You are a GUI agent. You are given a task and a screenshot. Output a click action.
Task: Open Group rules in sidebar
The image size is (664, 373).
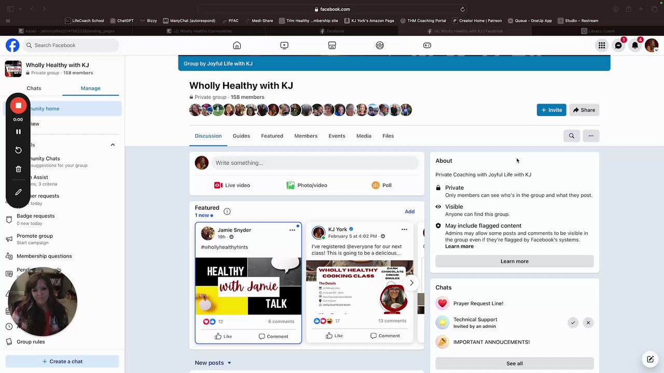(x=31, y=342)
